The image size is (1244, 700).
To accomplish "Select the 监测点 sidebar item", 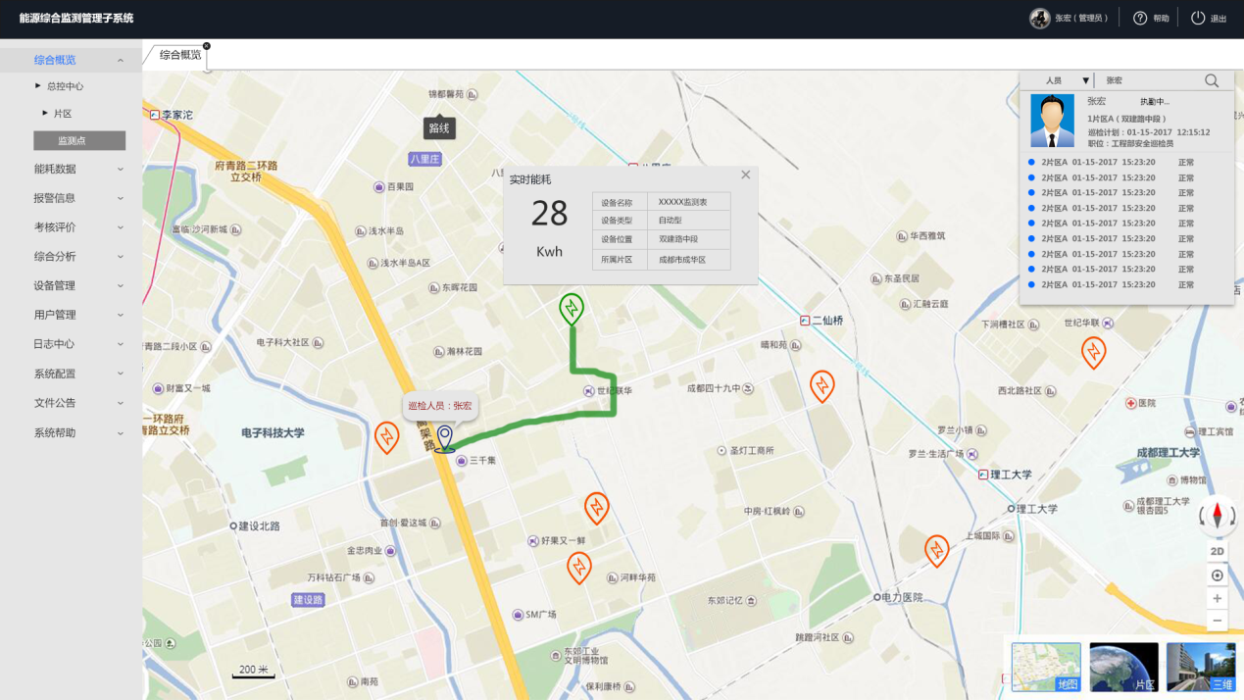I will pyautogui.click(x=79, y=141).
